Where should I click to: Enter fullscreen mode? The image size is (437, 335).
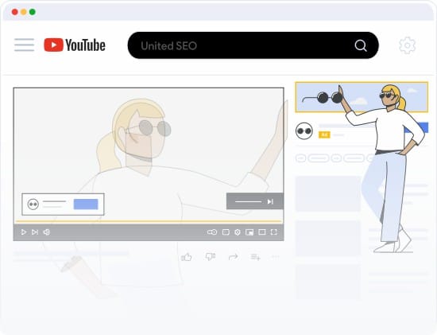pyautogui.click(x=274, y=232)
